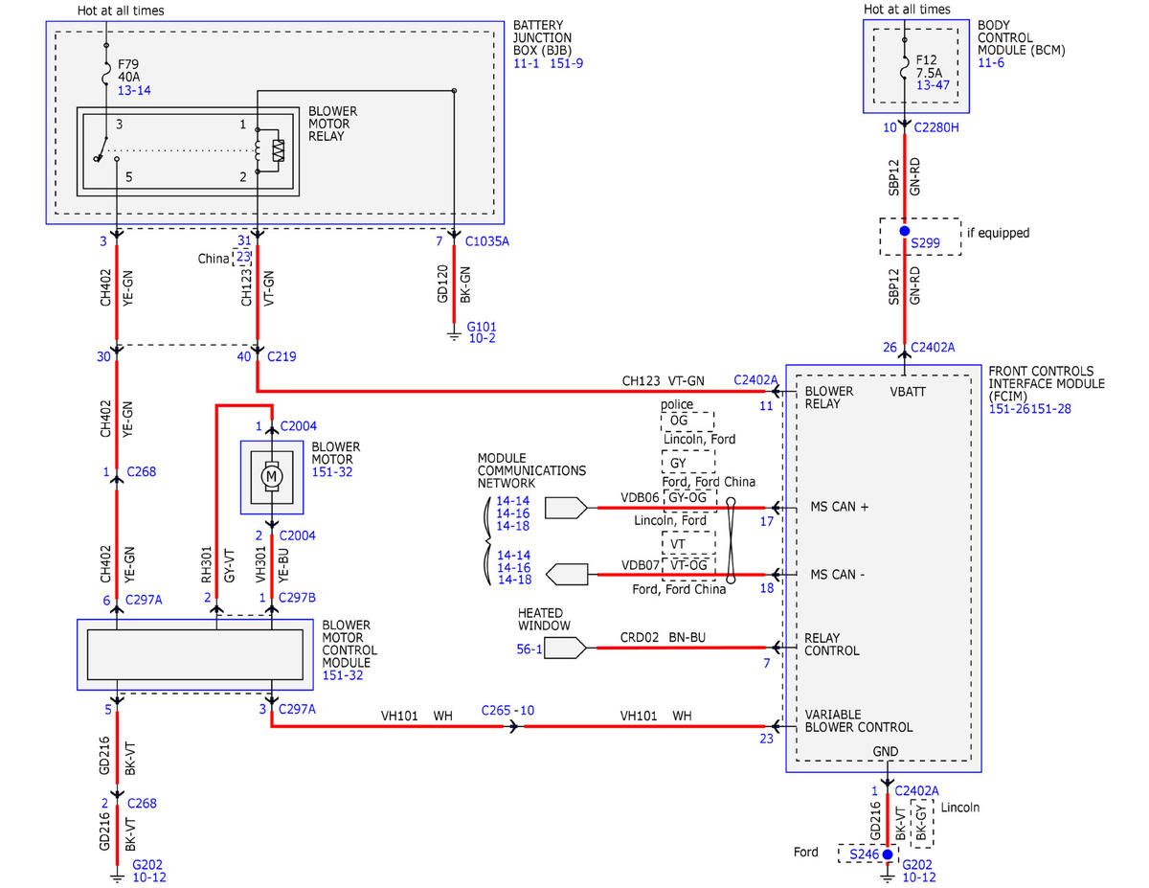The image size is (1149, 888).
Task: Click the VBATT label inside FCIM
Action: tap(910, 391)
